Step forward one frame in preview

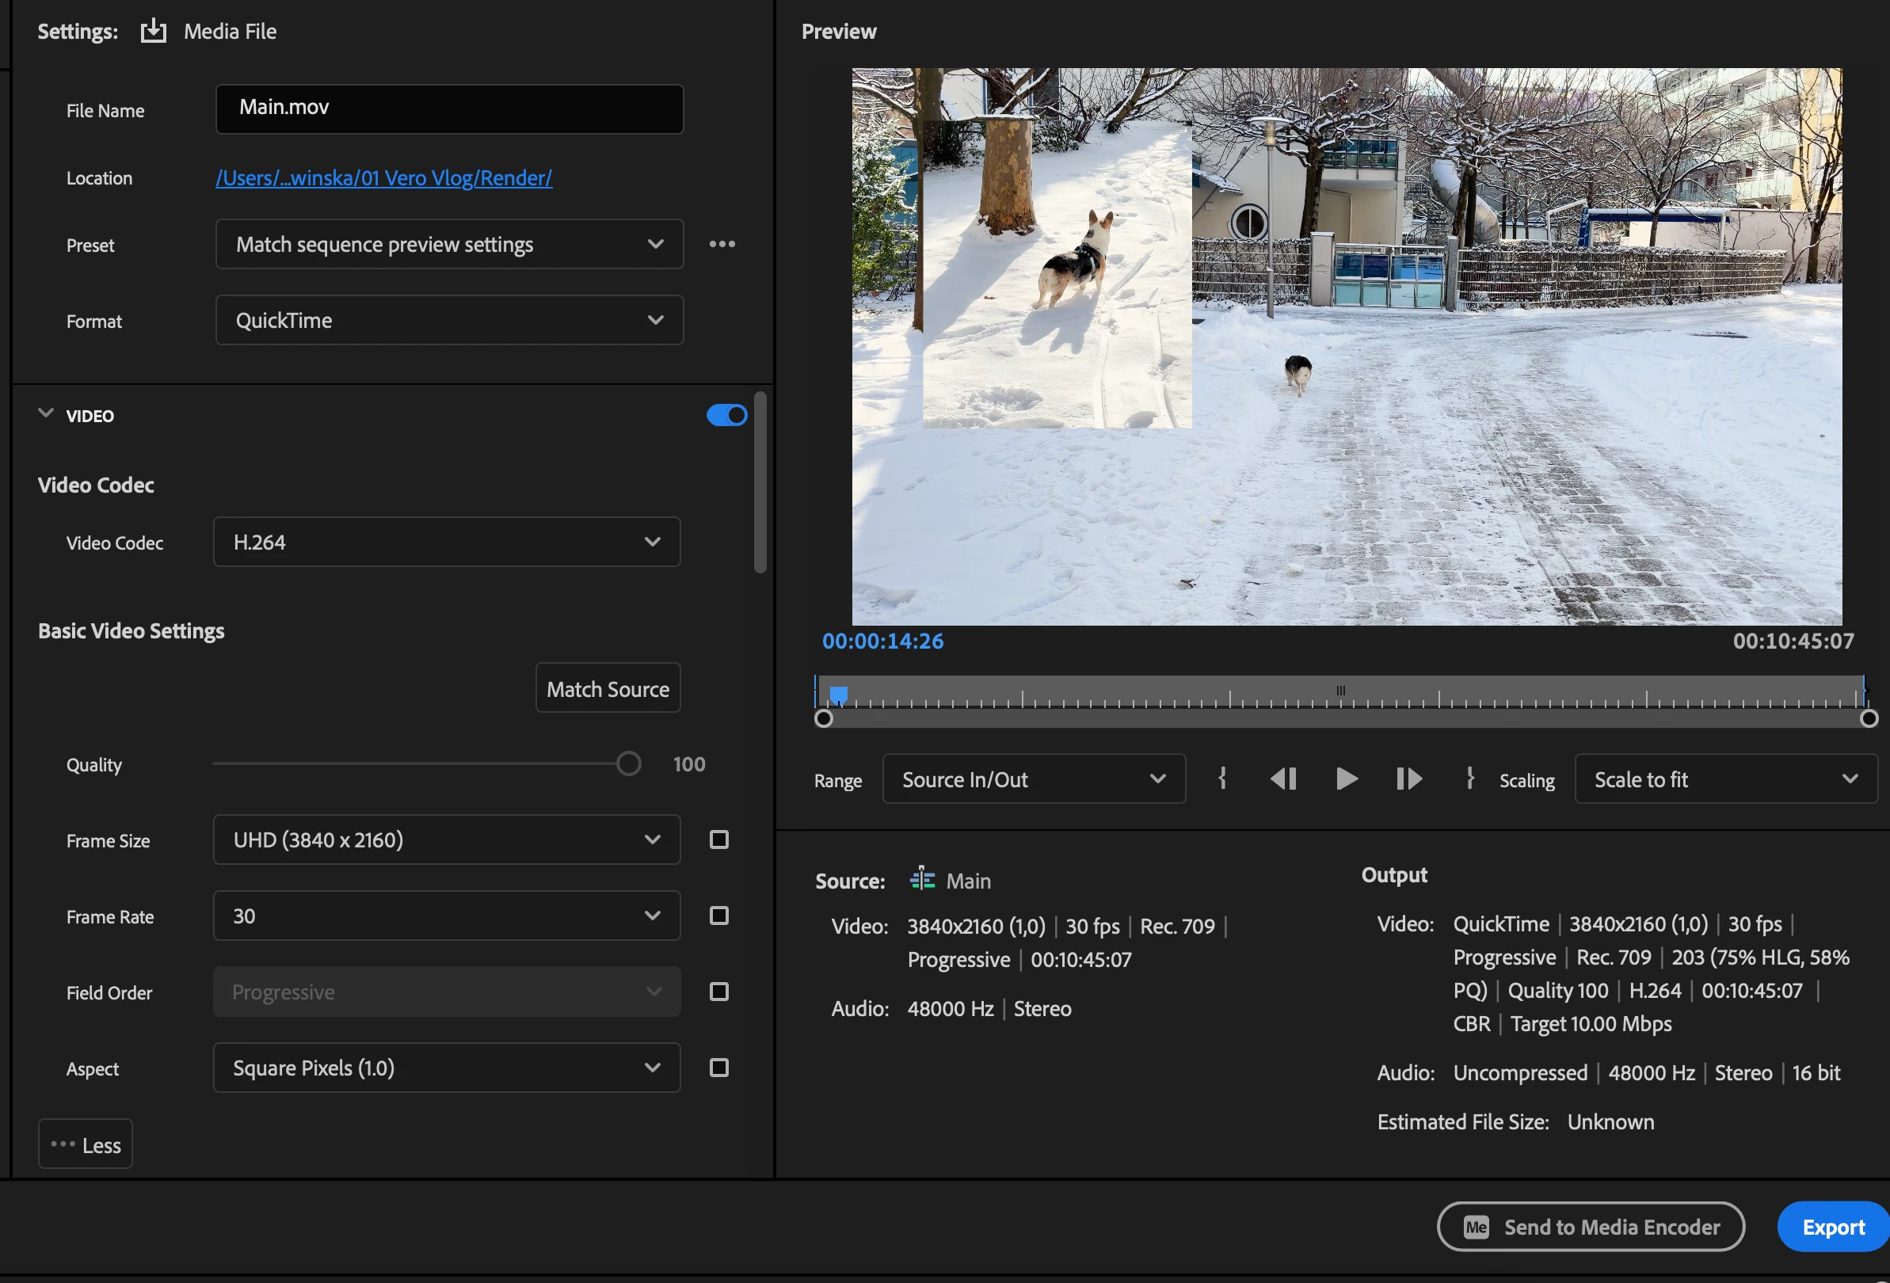tap(1408, 779)
